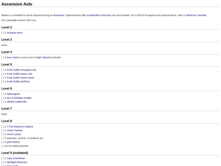Screen dimensions: 221x166
Task: Click the printable version 'here' link
Action: pyautogui.click(x=34, y=20)
